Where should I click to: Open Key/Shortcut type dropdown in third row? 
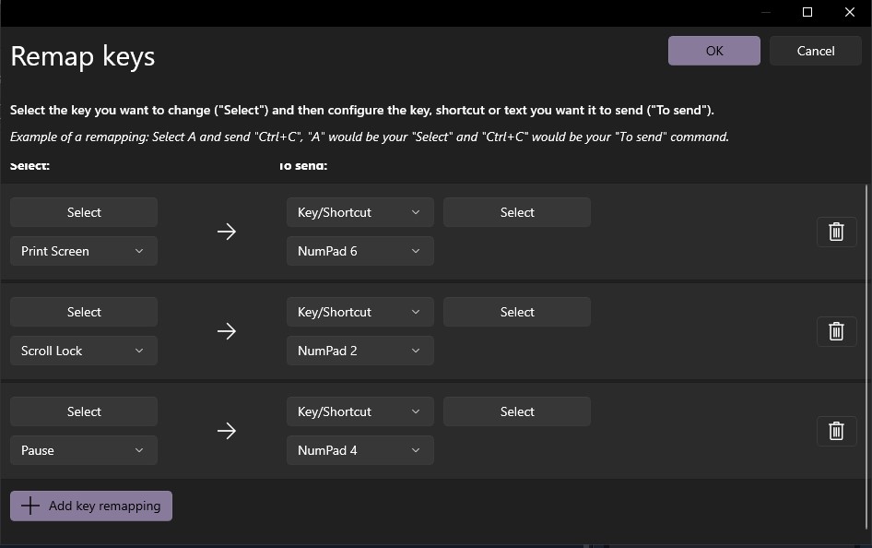[x=359, y=411]
